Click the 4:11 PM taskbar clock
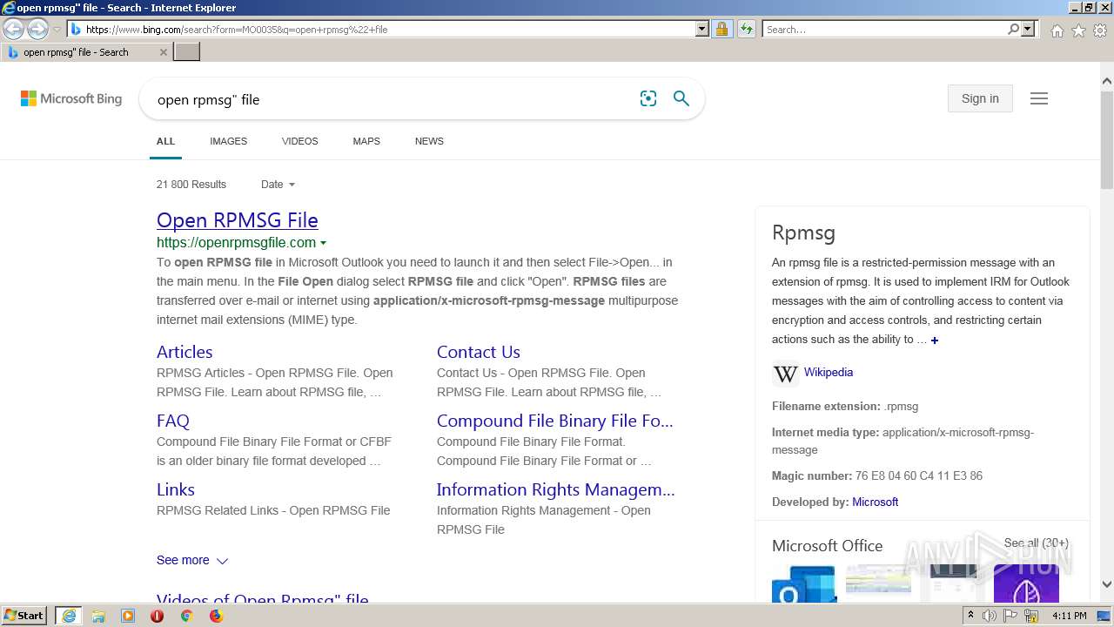 1070,616
